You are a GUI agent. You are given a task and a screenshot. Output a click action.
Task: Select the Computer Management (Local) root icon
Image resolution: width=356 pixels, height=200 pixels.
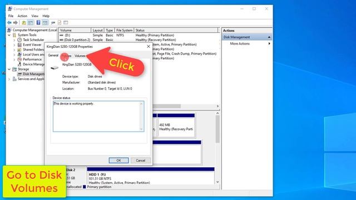pos(9,30)
